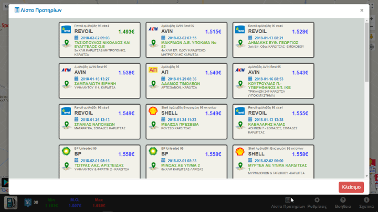Click the Revoil logo on the 1.555€ card

[x=240, y=111]
